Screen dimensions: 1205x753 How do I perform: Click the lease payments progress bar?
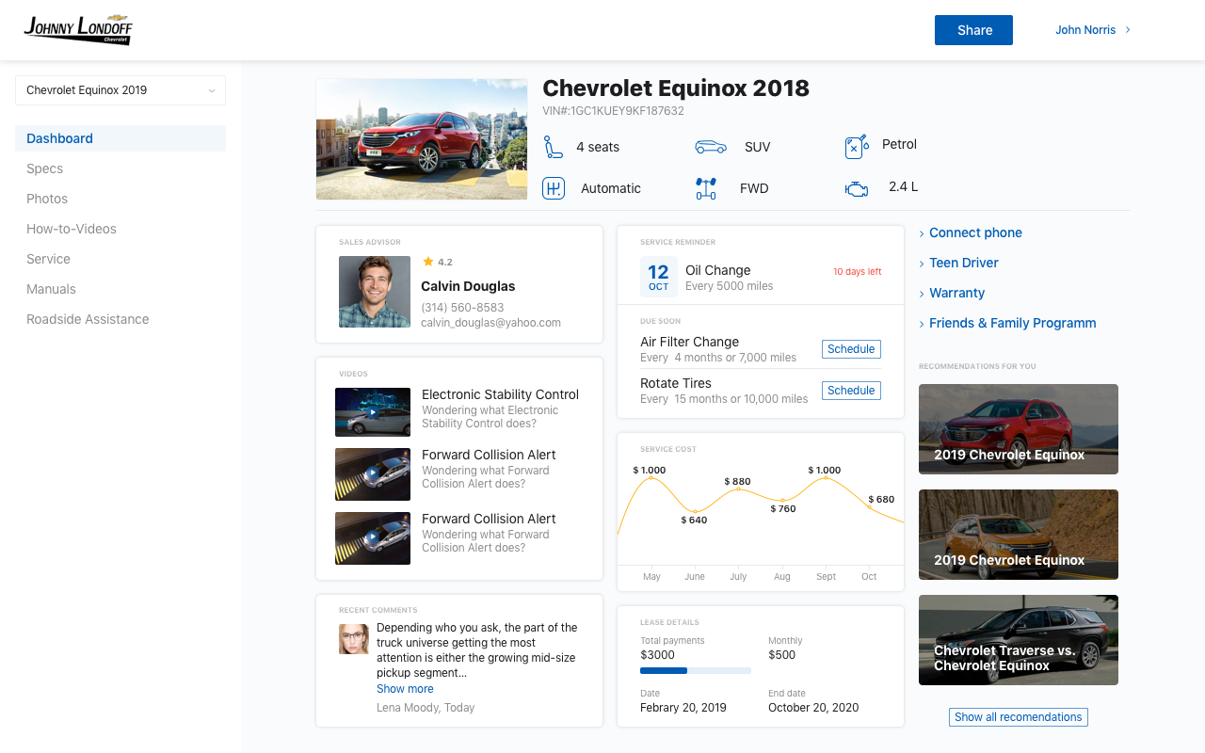696,670
